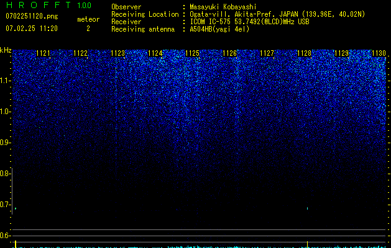Screen dimensions: 391x248
Task: Click the 1125 time marker
Action: click(193, 53)
